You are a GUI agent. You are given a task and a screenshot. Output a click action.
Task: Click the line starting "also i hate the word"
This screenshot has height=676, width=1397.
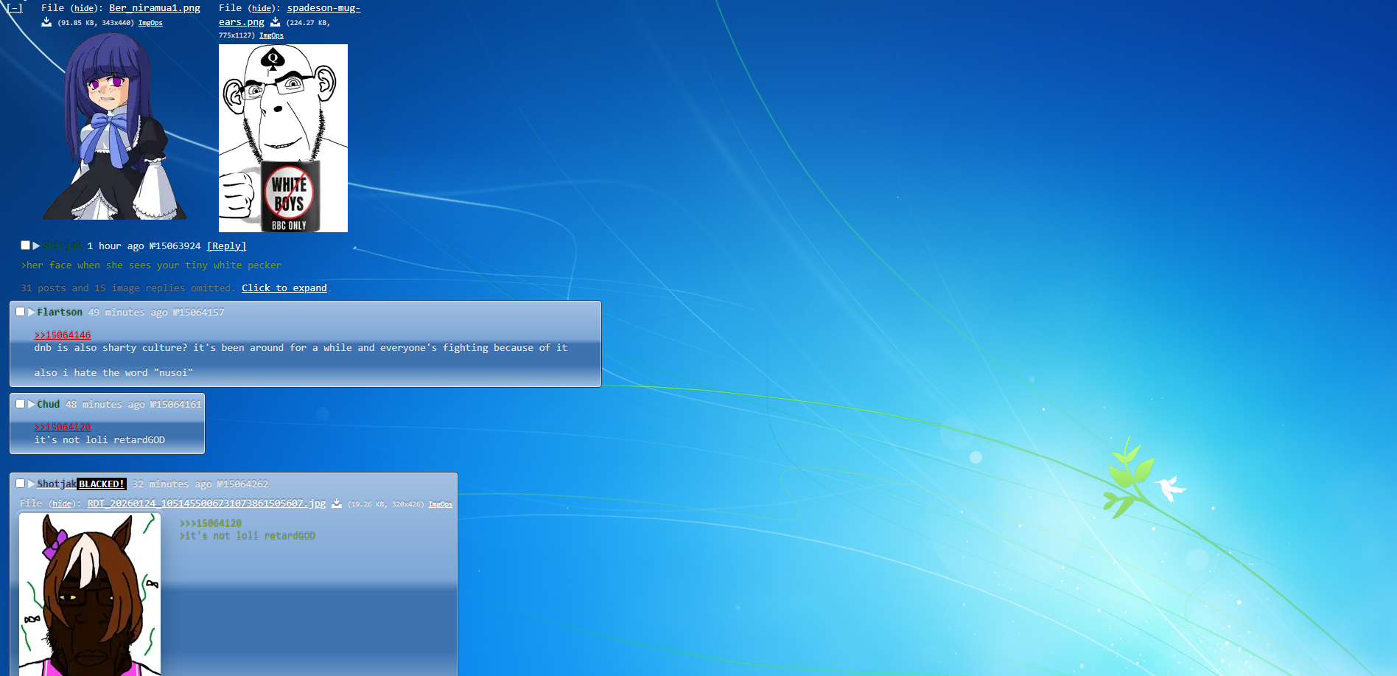click(x=113, y=373)
